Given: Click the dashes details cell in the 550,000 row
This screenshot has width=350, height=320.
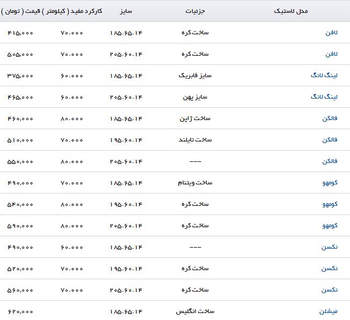Looking at the screenshot, I should click(195, 161).
